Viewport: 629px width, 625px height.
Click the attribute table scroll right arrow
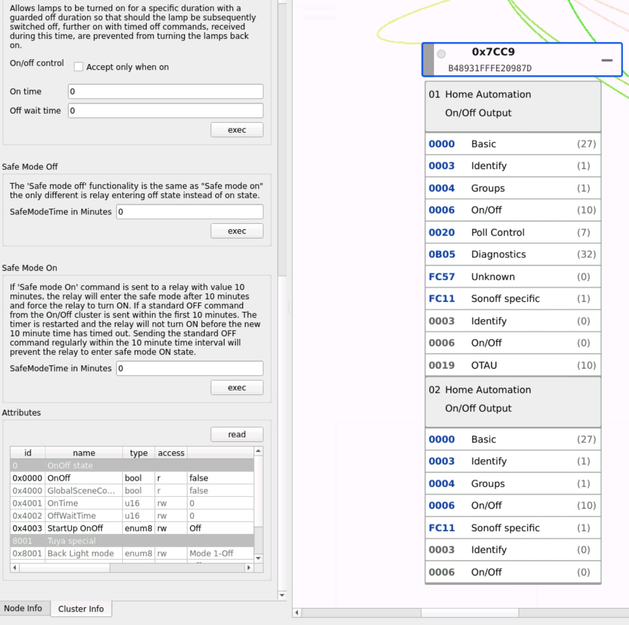tap(249, 568)
